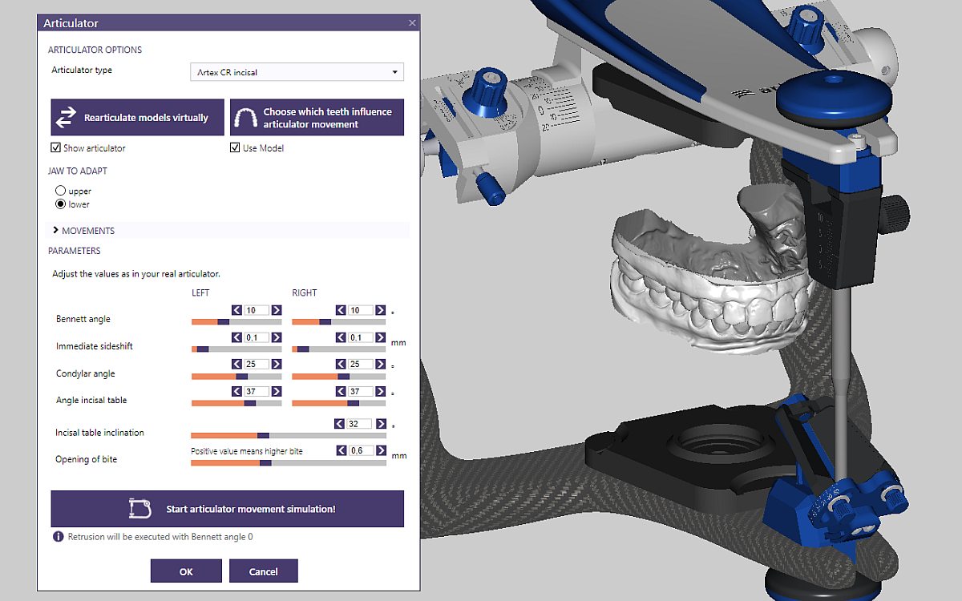The width and height of the screenshot is (962, 601).
Task: Close the Articulator dialog
Action: (412, 23)
